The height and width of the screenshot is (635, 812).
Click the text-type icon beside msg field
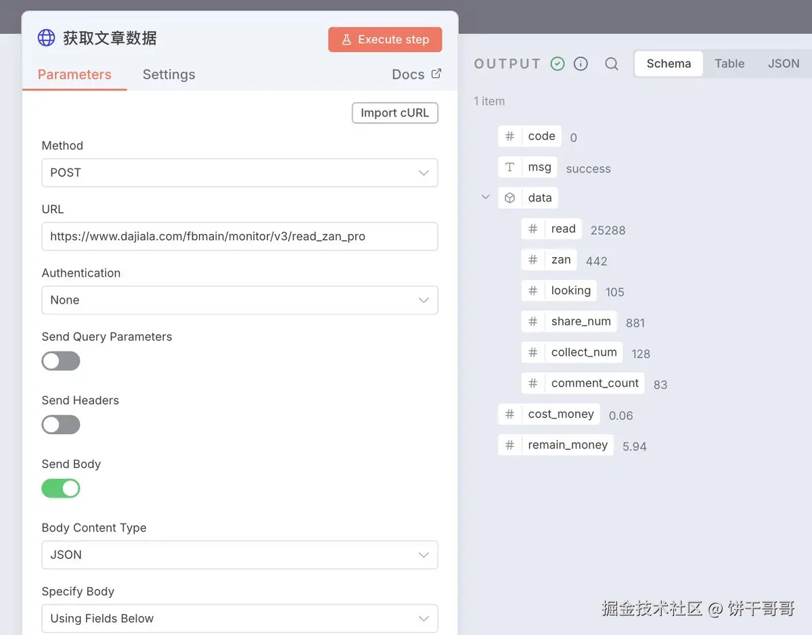[510, 167]
